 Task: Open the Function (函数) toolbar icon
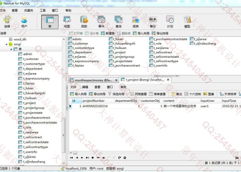pyautogui.click(x=84, y=22)
